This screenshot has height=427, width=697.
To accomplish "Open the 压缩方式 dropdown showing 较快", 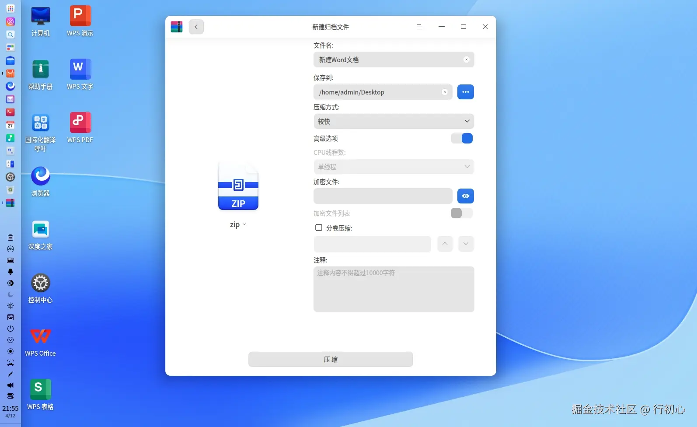I will [x=394, y=121].
